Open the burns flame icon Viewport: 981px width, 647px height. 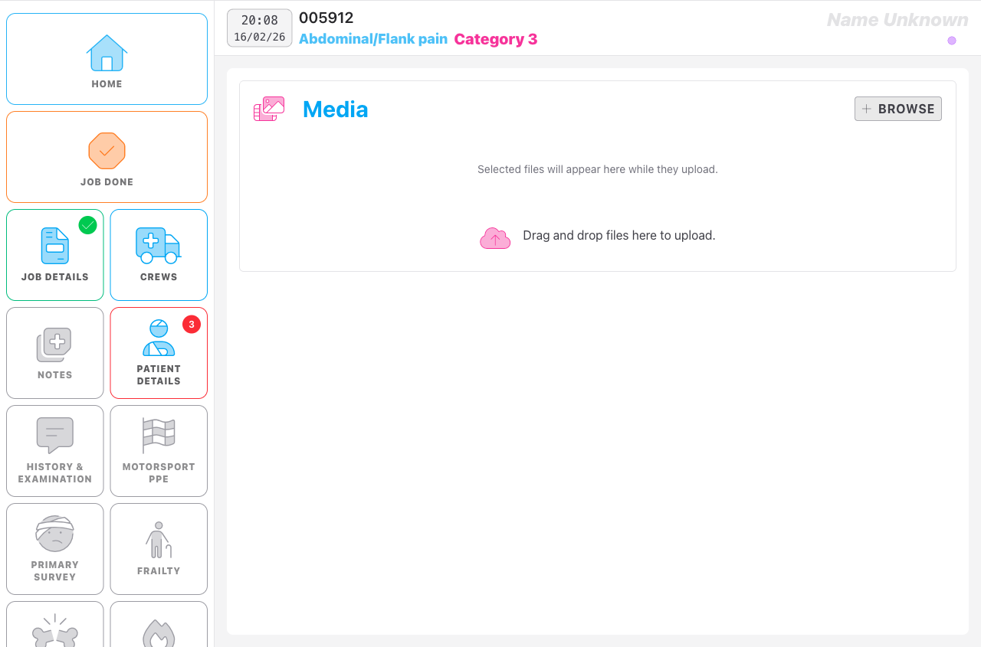(x=158, y=631)
